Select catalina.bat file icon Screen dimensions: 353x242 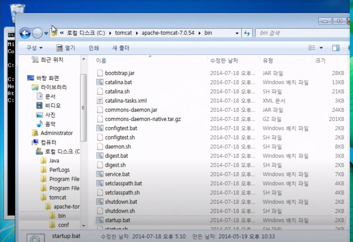pyautogui.click(x=100, y=82)
